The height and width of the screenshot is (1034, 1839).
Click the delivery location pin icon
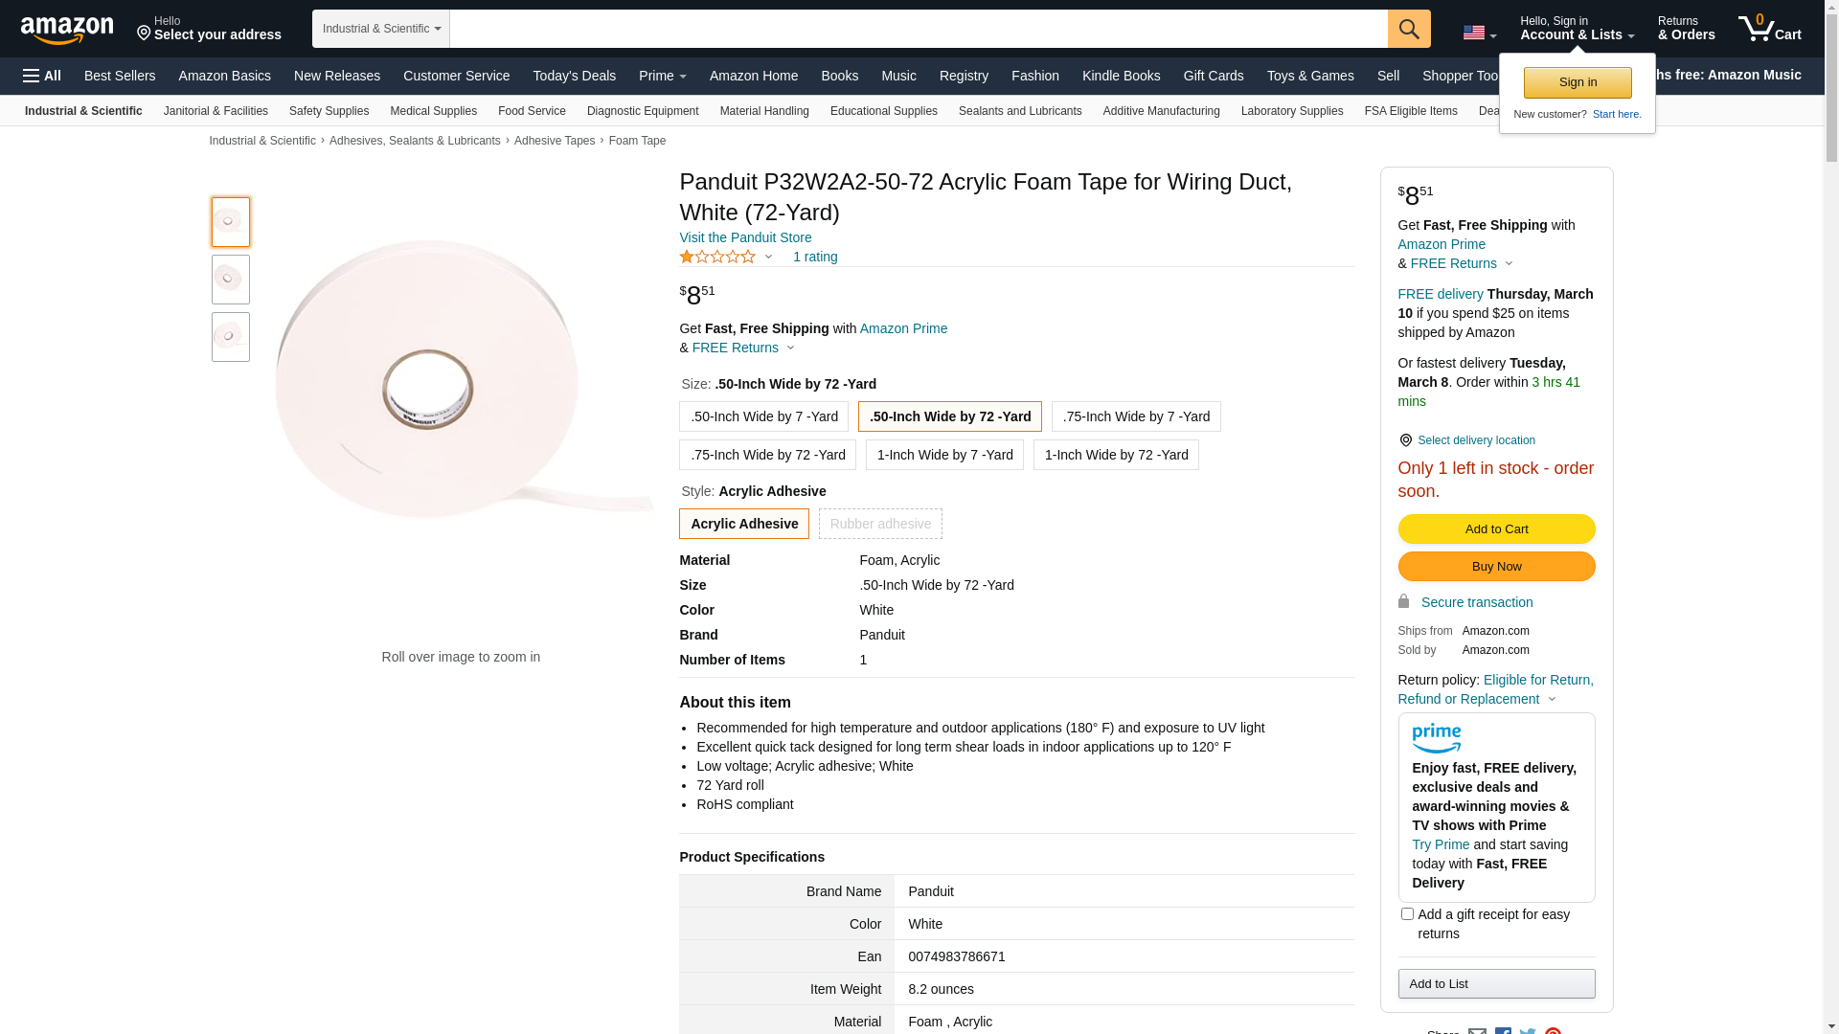point(1405,440)
